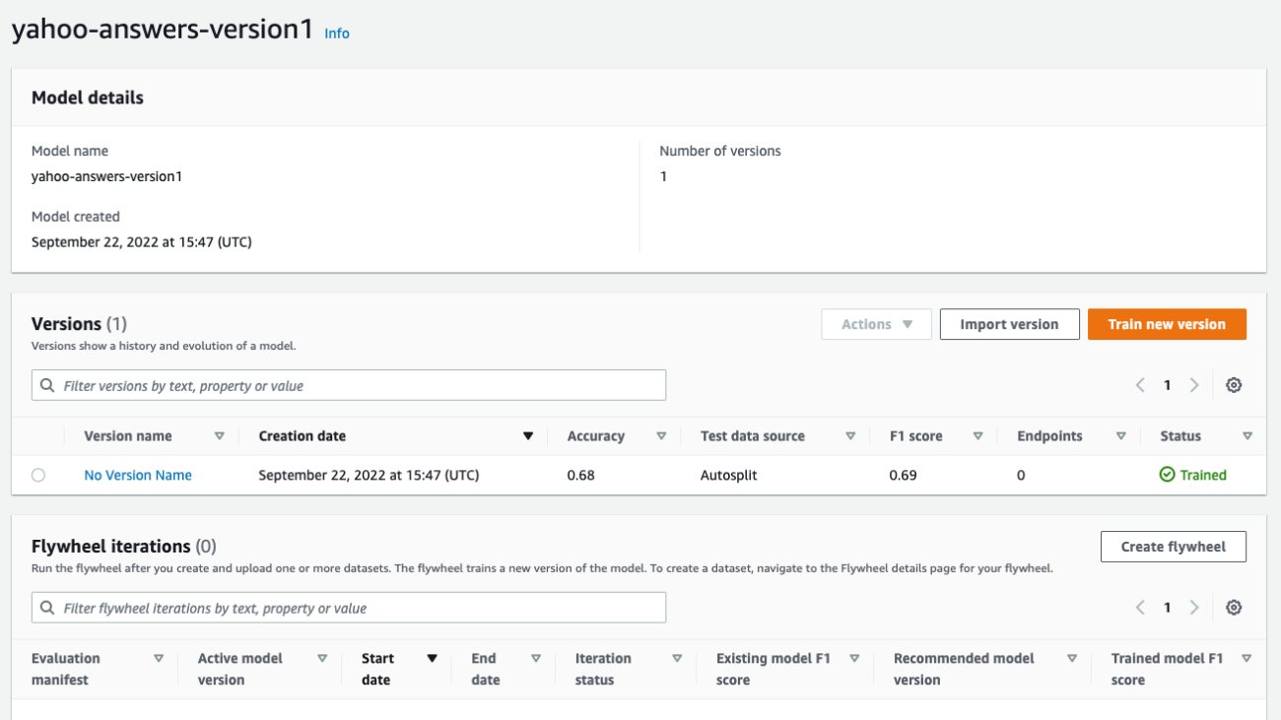Viewport: 1281px width, 720px height.
Task: Sort by Existing model F1 score arrow
Action: [854, 659]
